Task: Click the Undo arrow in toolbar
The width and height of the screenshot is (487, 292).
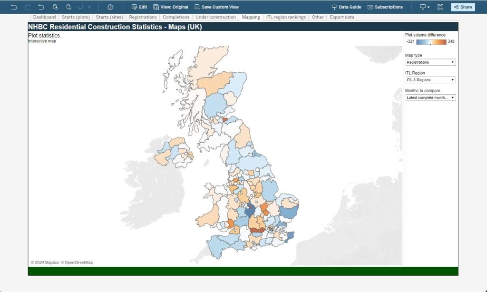Action: [13, 7]
